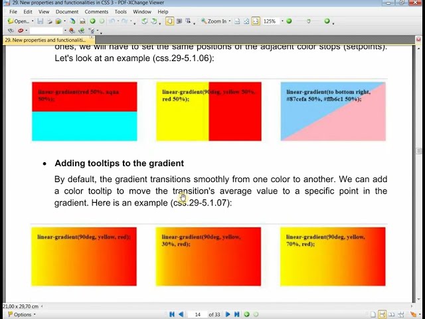
Task: Expand the Zoom In tool dropdown
Action: click(x=230, y=21)
